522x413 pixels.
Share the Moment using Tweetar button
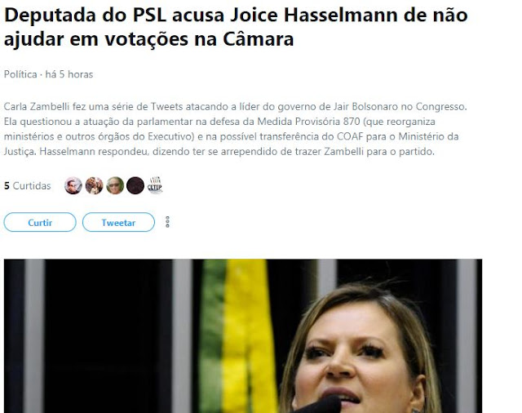118,222
